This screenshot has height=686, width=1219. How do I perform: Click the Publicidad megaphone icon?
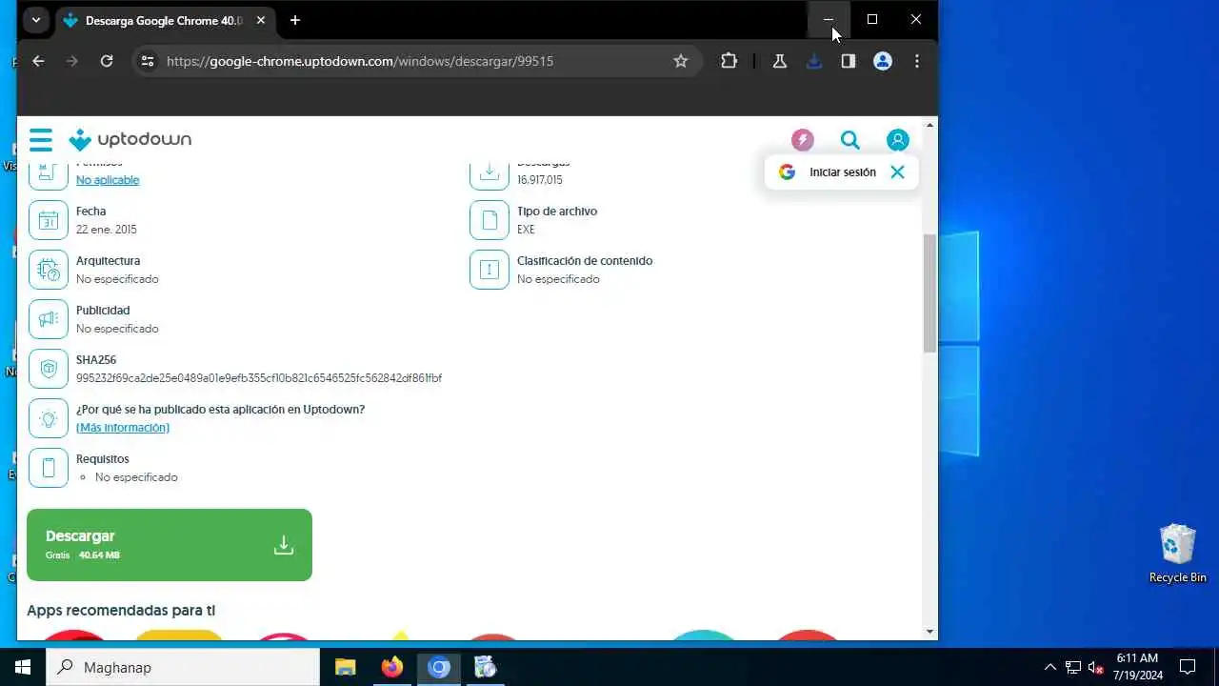(x=49, y=319)
